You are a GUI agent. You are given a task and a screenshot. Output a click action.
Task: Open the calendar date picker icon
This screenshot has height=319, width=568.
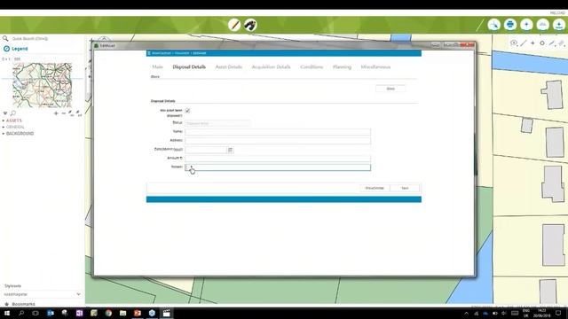[230, 150]
